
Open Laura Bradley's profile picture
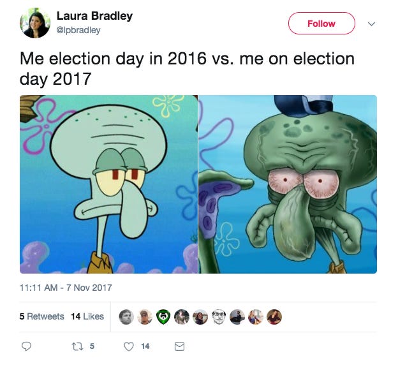[x=35, y=23]
